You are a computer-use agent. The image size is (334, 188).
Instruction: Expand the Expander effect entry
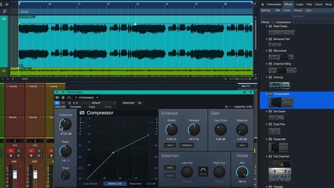267,139
